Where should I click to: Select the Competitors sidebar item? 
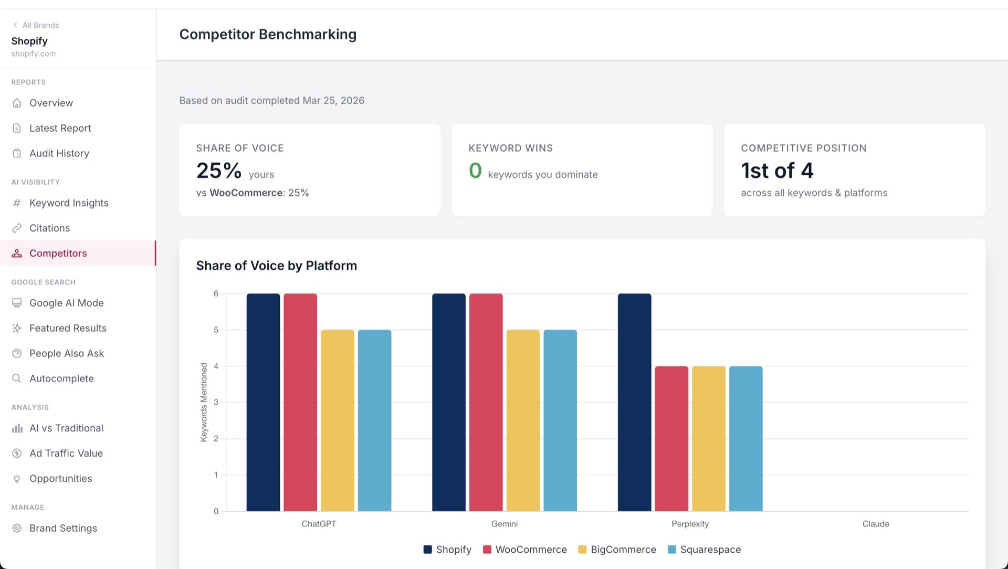(x=78, y=253)
